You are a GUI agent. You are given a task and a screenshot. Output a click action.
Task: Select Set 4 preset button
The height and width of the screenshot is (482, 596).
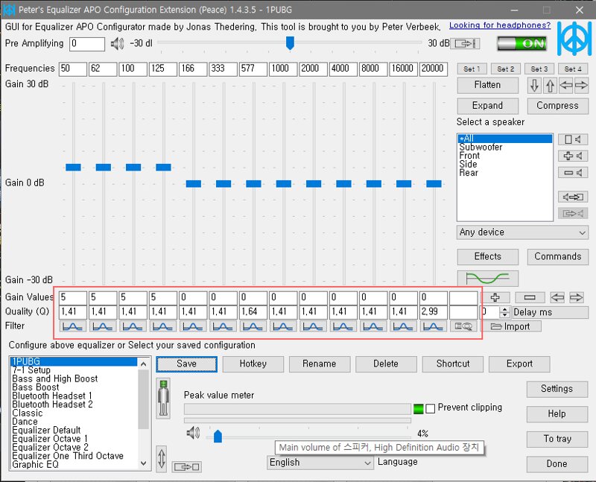(x=573, y=69)
